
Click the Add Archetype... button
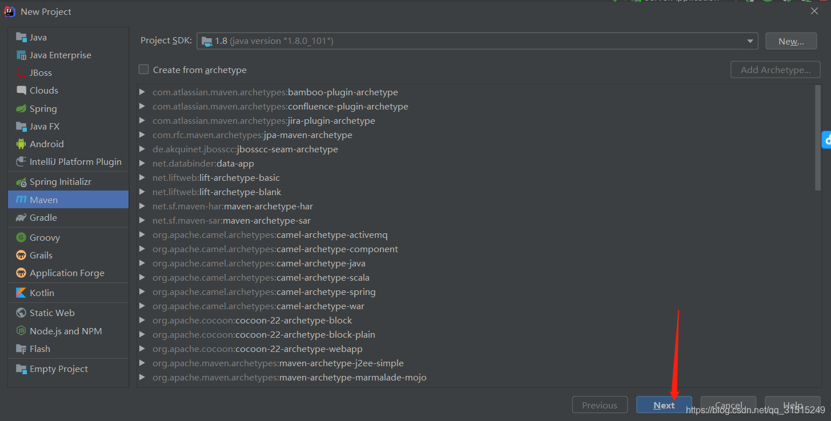pyautogui.click(x=776, y=70)
